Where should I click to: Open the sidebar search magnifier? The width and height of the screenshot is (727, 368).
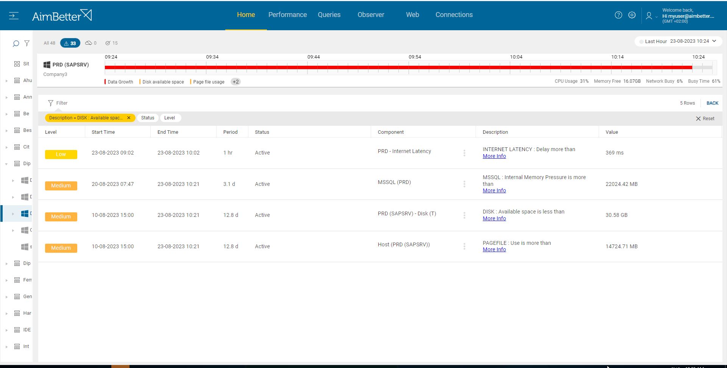[16, 43]
